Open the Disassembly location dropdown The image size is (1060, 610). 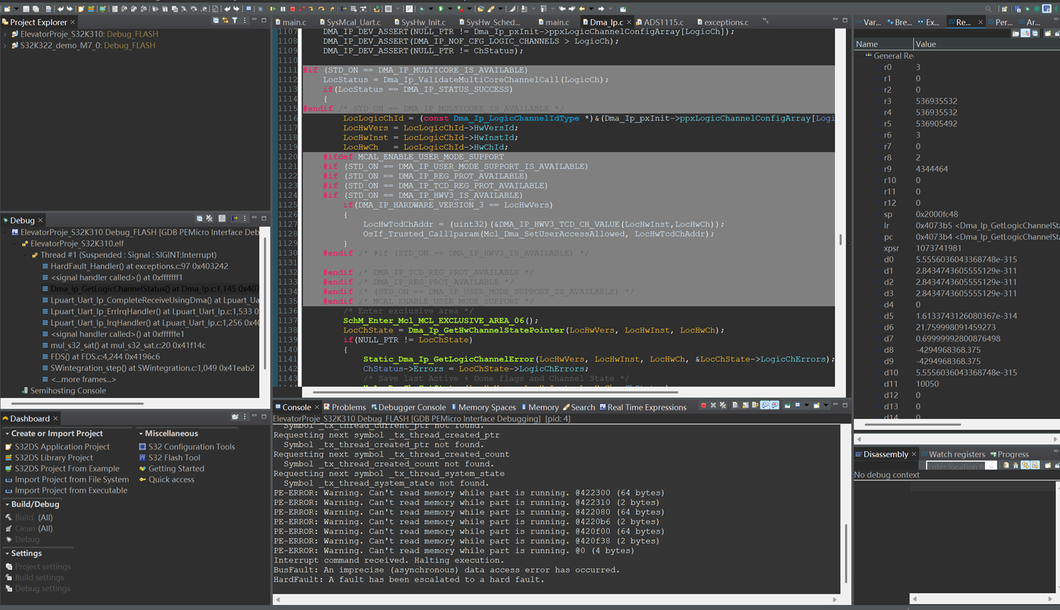(991, 466)
